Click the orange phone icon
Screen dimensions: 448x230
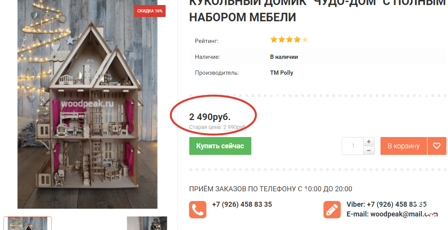198,210
